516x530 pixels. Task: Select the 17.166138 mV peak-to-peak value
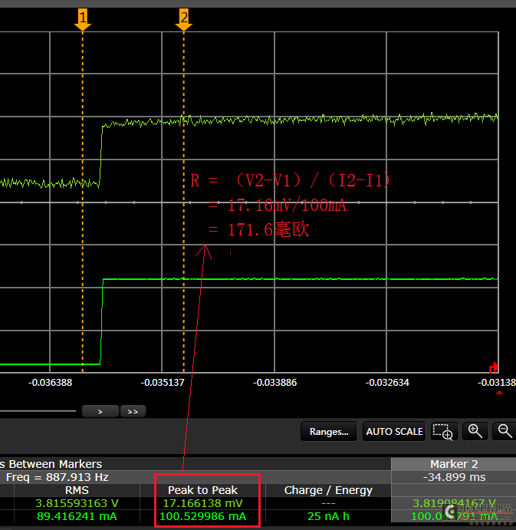pos(202,503)
